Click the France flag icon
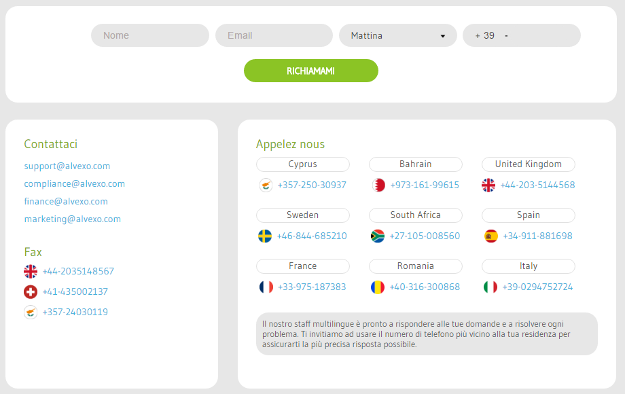Screen dimensions: 625x394 coord(266,287)
